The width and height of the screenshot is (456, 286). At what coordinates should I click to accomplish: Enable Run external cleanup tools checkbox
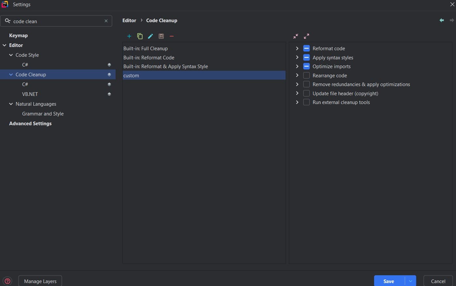click(x=307, y=102)
